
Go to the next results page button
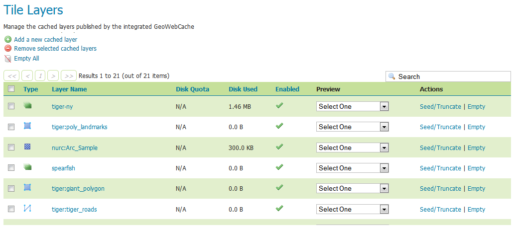tap(53, 76)
